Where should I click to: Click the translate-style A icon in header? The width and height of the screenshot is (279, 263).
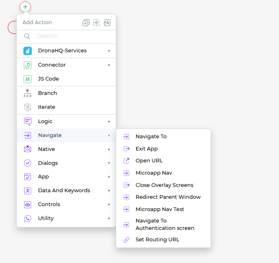[107, 22]
